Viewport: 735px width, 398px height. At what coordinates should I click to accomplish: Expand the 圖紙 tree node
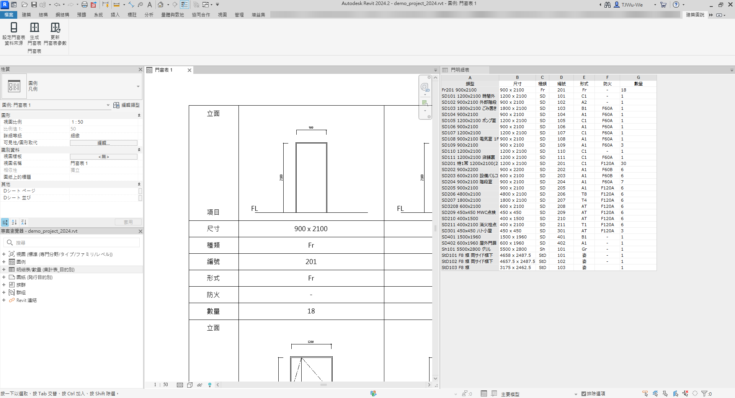click(4, 277)
